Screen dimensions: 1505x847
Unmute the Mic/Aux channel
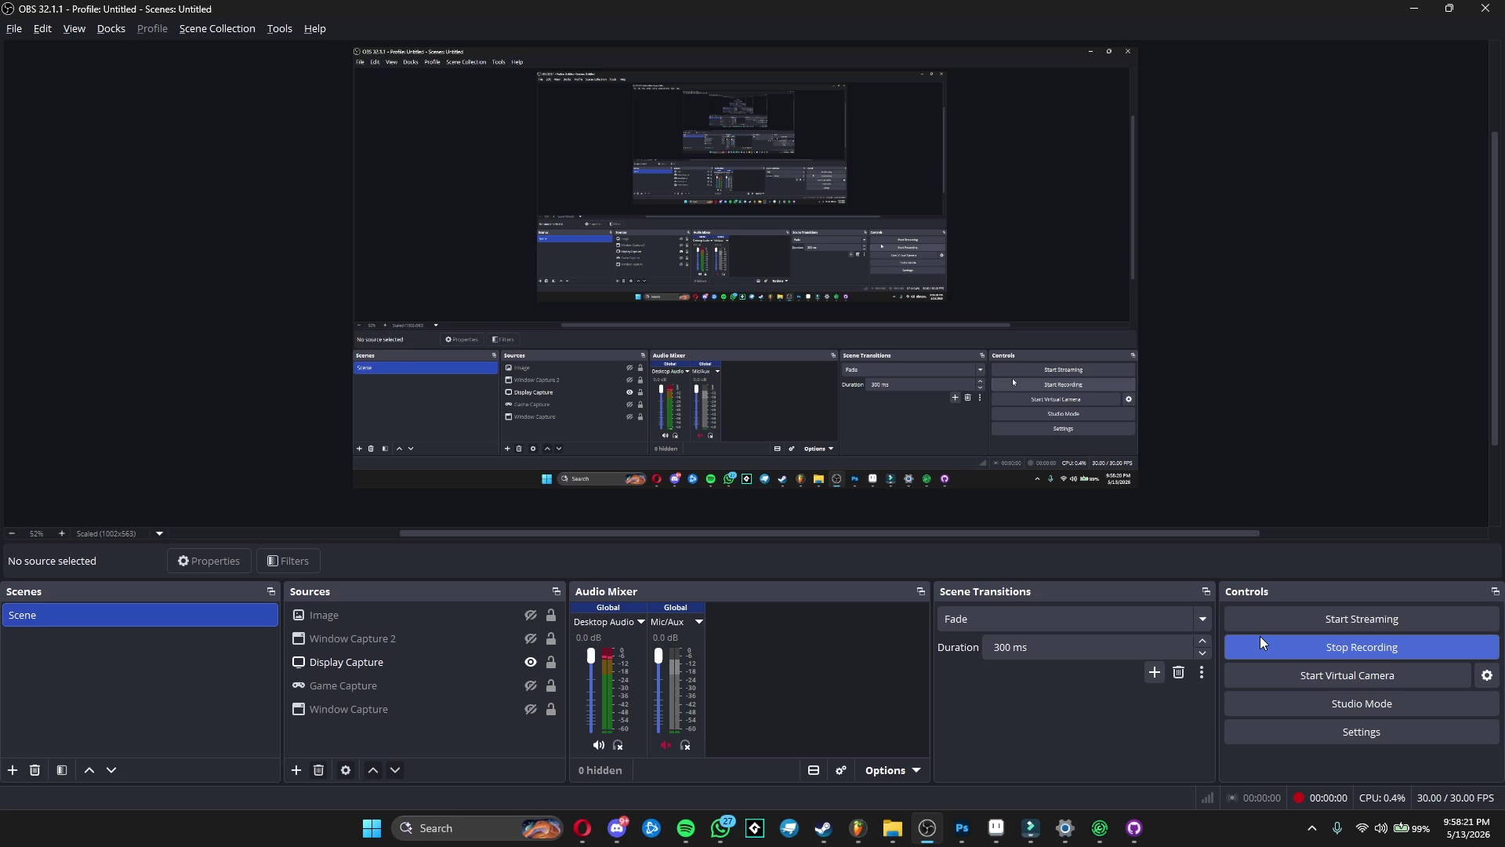pyautogui.click(x=666, y=745)
